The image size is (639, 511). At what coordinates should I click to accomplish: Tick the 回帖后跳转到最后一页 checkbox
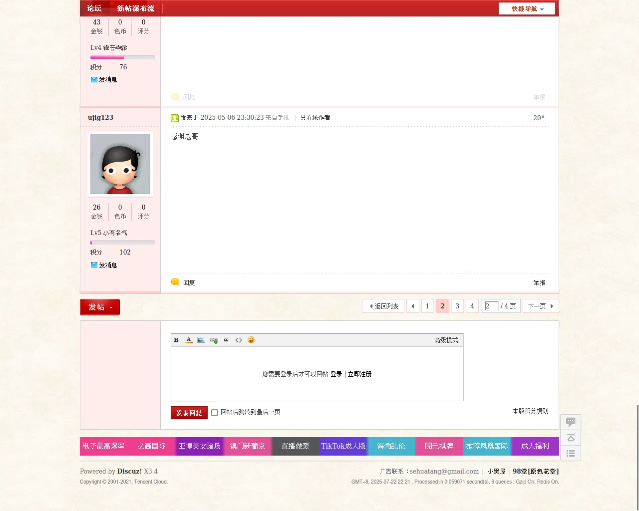point(215,413)
